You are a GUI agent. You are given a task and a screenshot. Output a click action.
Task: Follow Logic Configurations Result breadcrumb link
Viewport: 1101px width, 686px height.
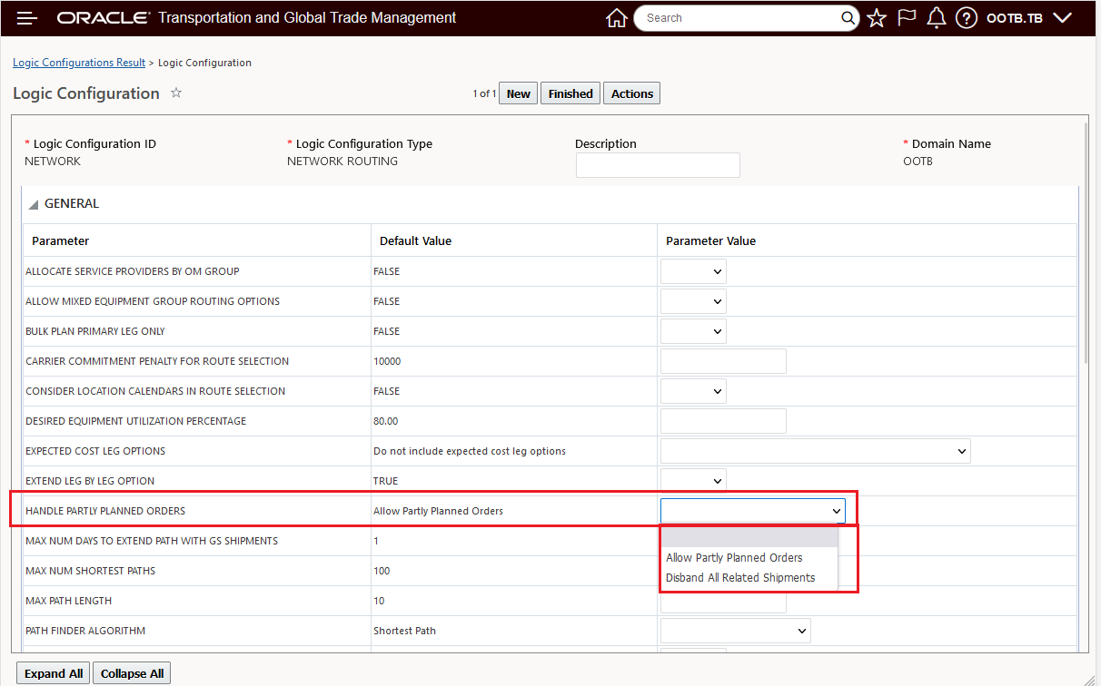[x=79, y=63]
